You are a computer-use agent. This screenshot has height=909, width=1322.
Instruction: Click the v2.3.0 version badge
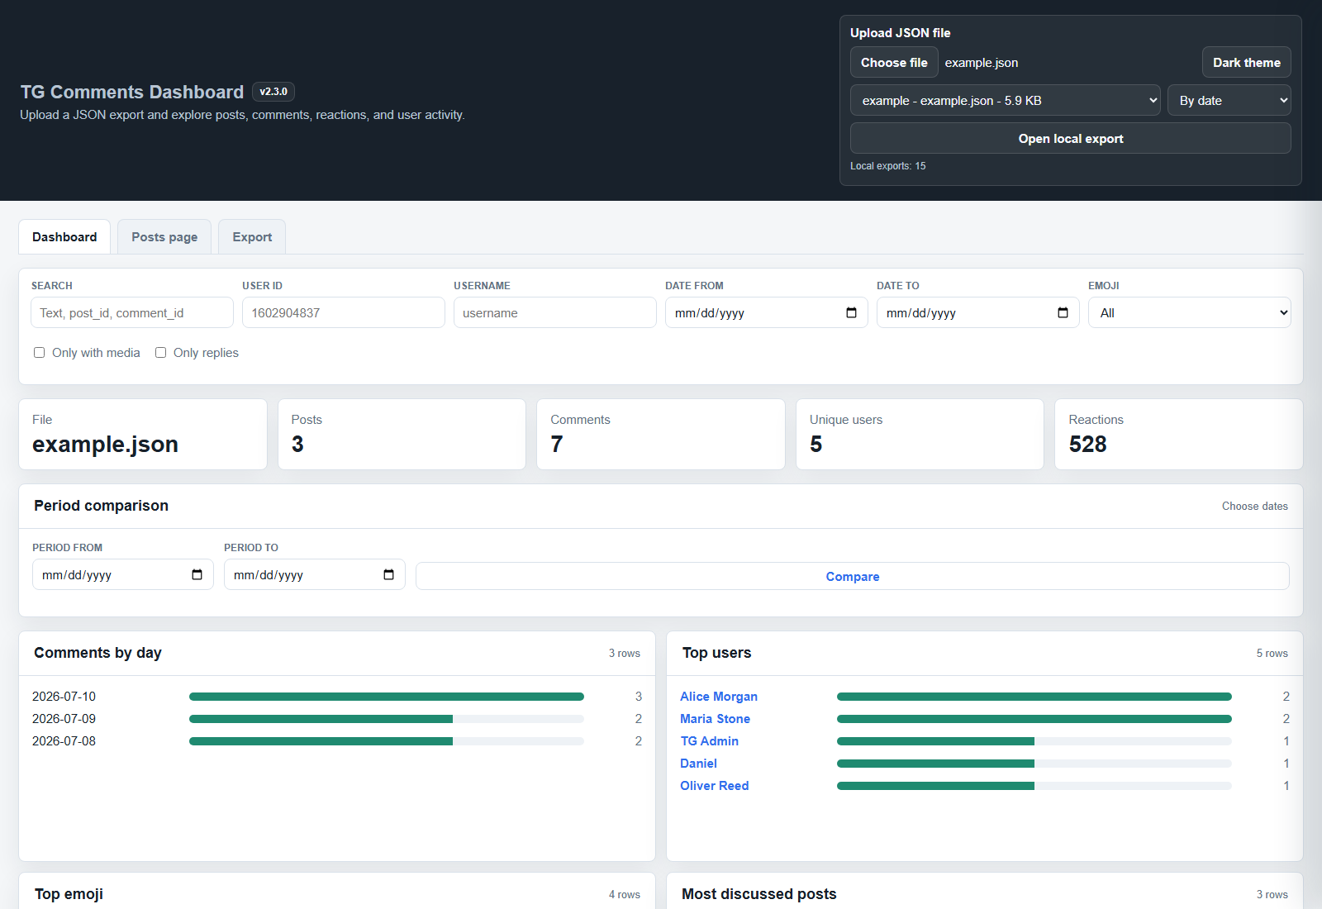(273, 92)
